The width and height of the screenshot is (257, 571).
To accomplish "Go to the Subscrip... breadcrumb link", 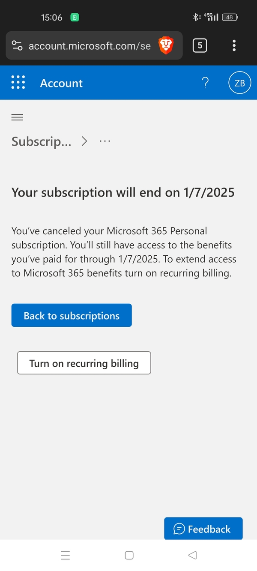I will coord(42,141).
